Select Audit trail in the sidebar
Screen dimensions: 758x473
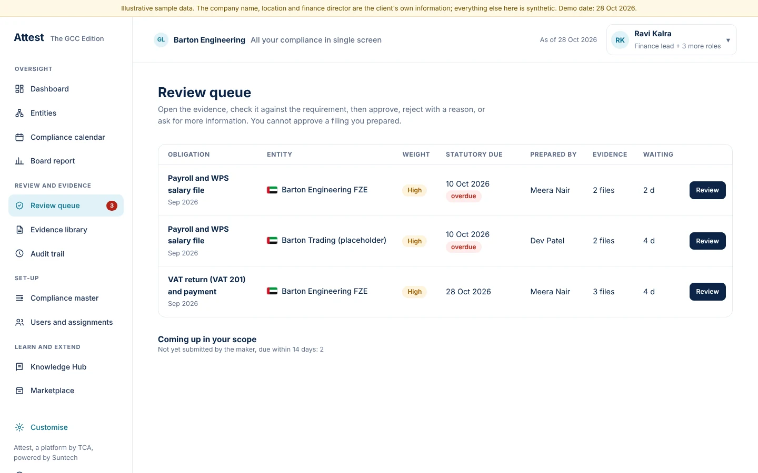[x=66, y=253]
